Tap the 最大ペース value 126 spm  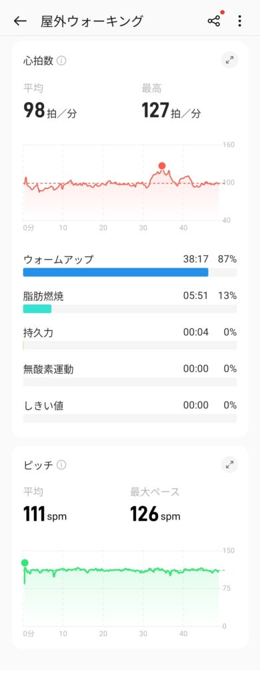point(155,515)
